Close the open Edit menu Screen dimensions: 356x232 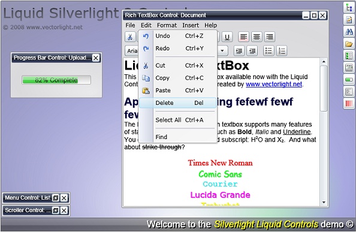point(146,25)
